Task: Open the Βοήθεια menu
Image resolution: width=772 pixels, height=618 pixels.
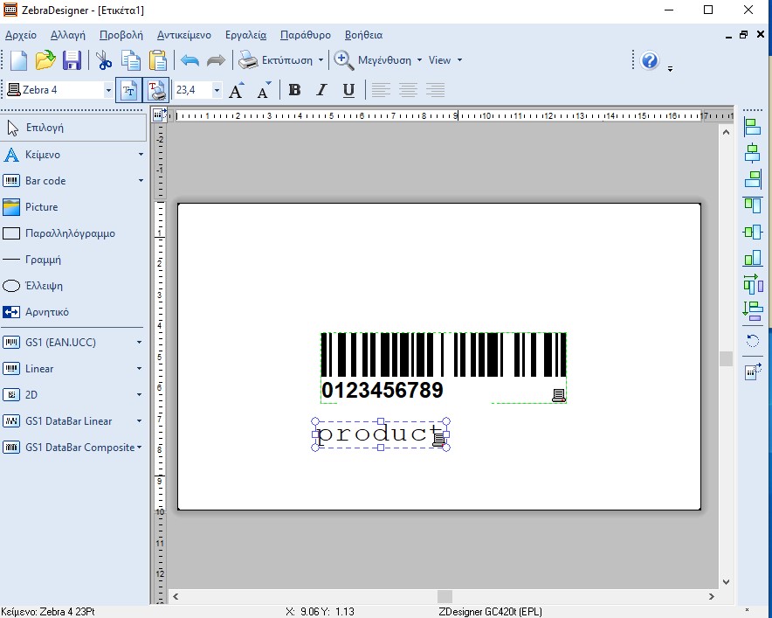Action: pos(364,35)
